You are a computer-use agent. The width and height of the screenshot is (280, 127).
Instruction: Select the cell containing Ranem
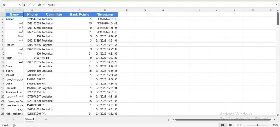point(14,45)
